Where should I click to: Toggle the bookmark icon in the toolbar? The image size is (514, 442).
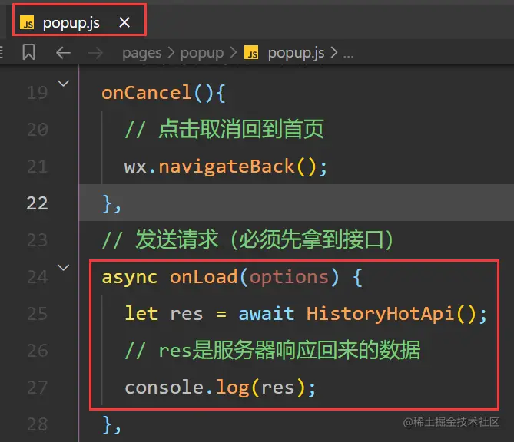(x=29, y=52)
